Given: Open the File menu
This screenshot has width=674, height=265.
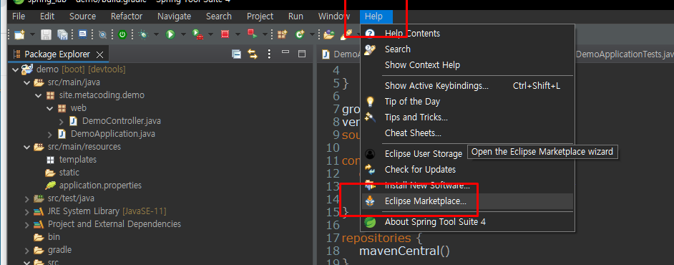Looking at the screenshot, I should pos(19,16).
